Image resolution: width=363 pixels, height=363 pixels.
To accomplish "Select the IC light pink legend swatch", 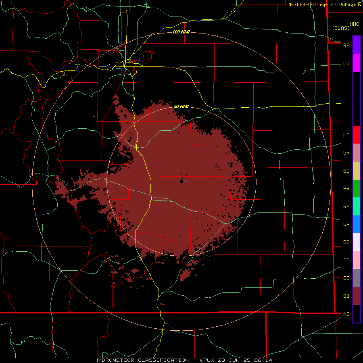I will click(356, 260).
